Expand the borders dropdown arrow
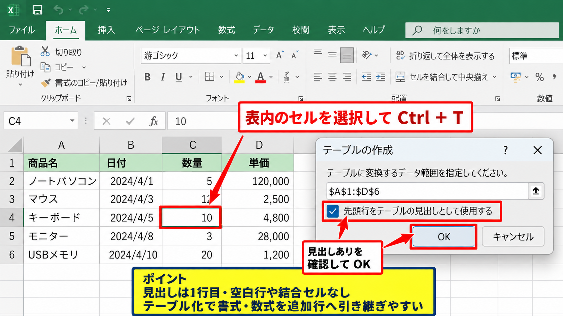This screenshot has height=316, width=563. (x=221, y=77)
